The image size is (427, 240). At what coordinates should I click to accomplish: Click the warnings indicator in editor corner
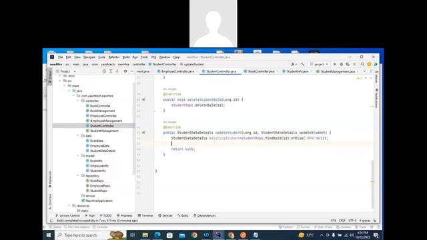pyautogui.click(x=359, y=78)
